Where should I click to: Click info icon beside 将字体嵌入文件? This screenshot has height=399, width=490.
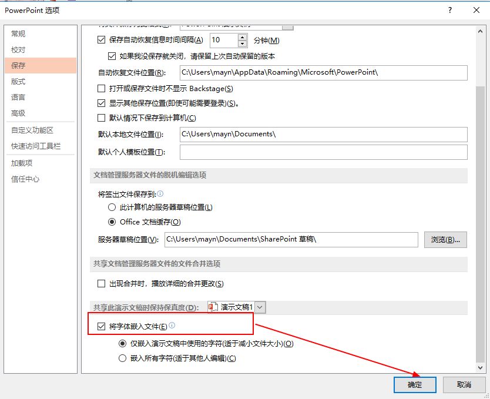click(172, 326)
